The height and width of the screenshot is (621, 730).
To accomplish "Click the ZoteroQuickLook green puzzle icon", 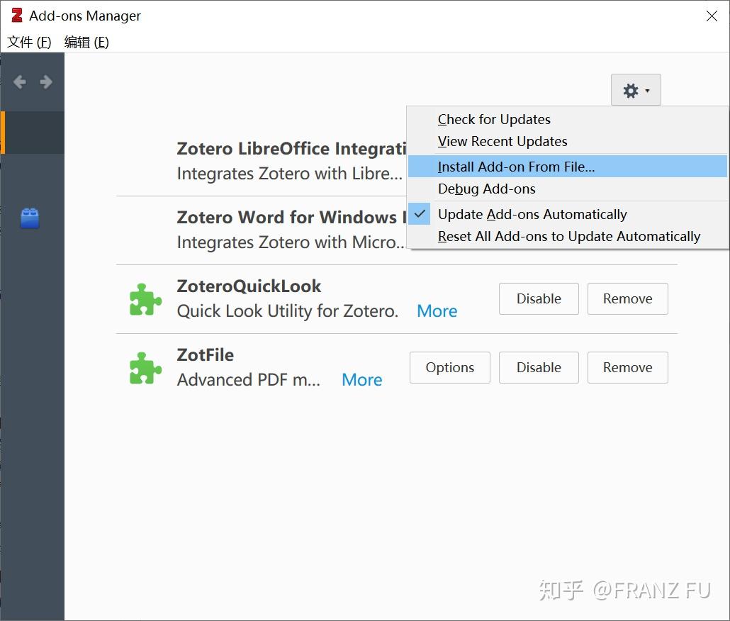I will [x=145, y=299].
